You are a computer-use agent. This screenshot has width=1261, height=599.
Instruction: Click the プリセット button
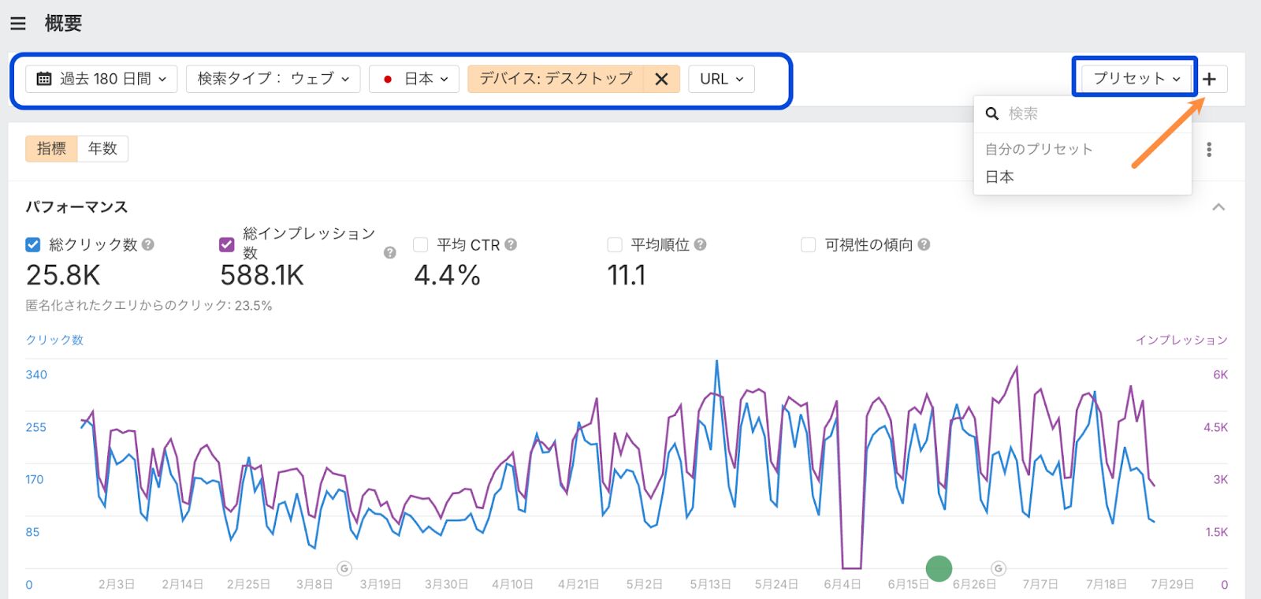pos(1135,79)
